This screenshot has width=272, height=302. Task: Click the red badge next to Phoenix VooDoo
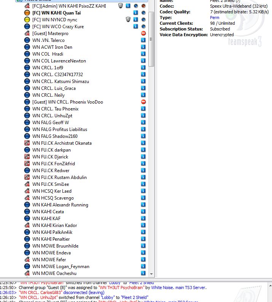click(x=143, y=102)
